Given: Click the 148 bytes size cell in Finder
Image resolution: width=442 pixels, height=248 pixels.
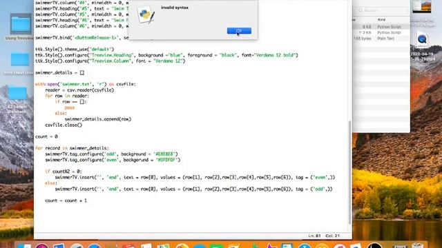Looking at the screenshot, I should click(x=363, y=39).
